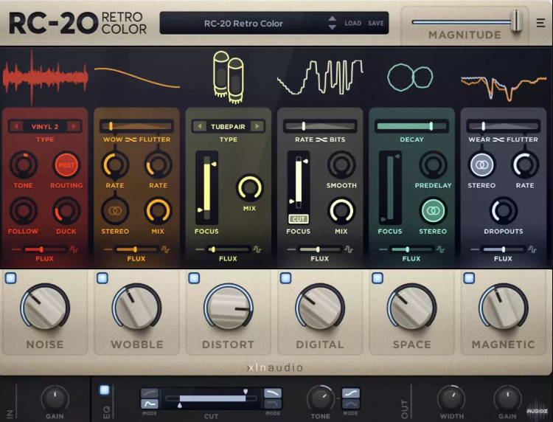
Task: Select next noise type after VINYL 2
Action: click(74, 126)
